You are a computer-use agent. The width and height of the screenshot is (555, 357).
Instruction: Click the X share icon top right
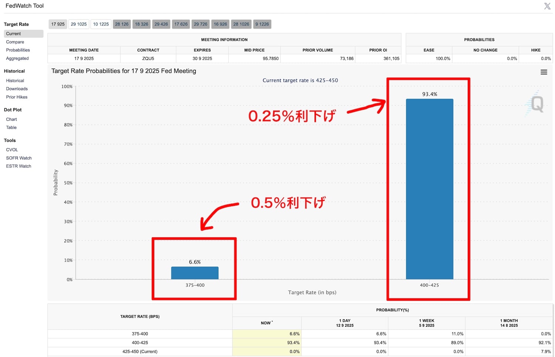(547, 6)
